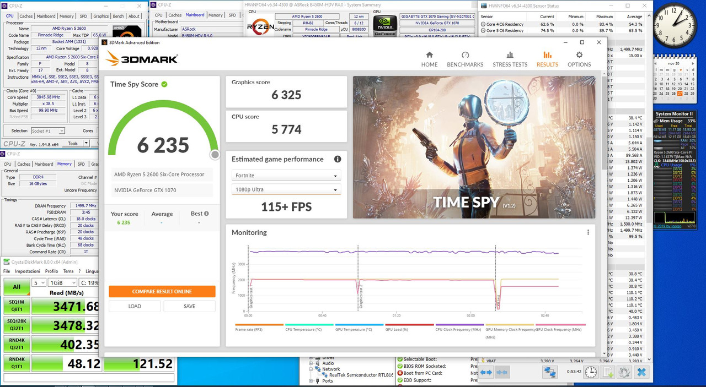Screen dimensions: 706x387
Task: Expand the Ports tree node in HWiNFO
Action: [x=311, y=381]
